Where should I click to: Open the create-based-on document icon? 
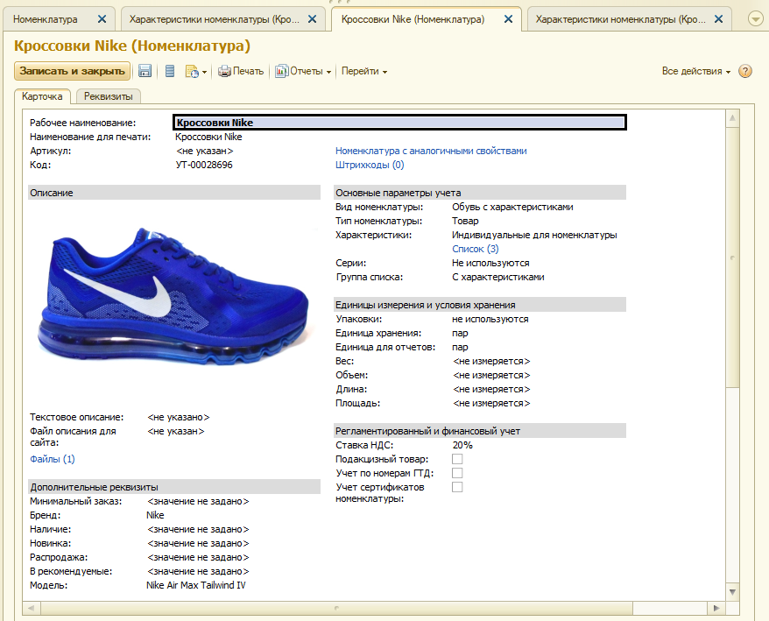click(x=193, y=71)
